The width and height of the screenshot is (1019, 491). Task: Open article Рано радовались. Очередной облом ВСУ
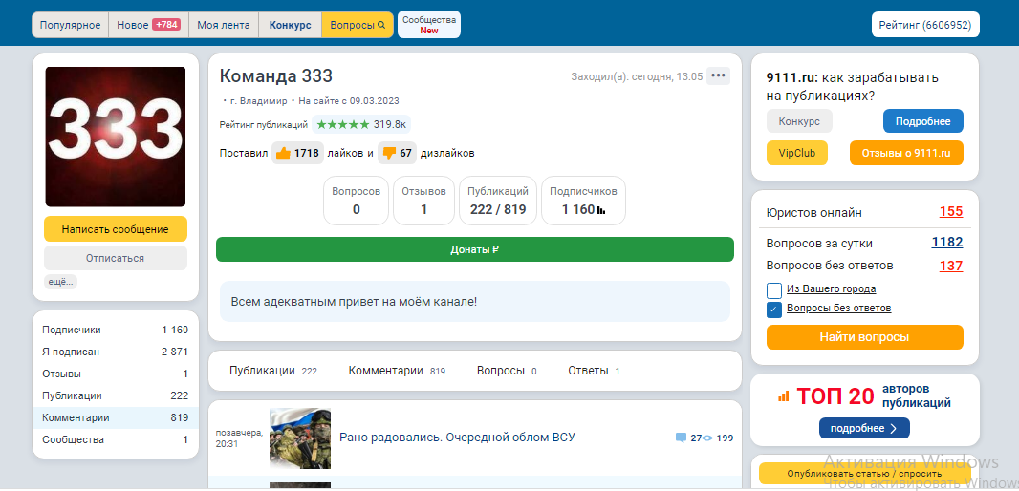[x=457, y=438]
